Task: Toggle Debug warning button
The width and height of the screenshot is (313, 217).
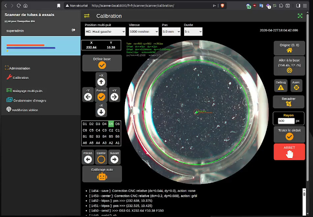Action: (x=281, y=86)
